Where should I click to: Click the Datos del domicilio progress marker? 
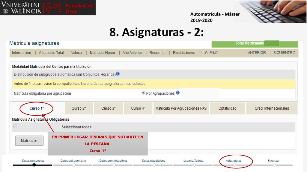(74, 165)
